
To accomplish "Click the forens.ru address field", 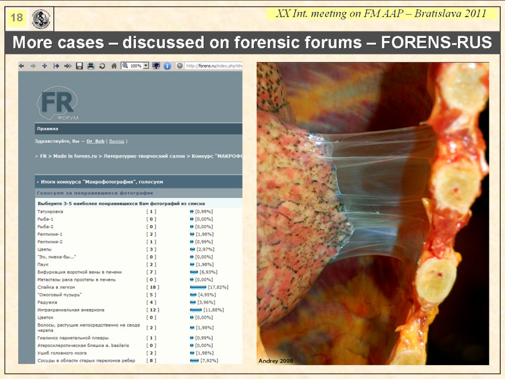I will point(214,66).
